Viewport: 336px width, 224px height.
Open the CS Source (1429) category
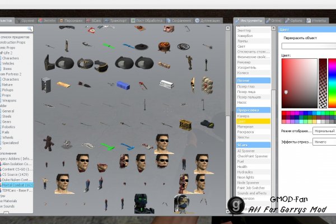click(16, 175)
